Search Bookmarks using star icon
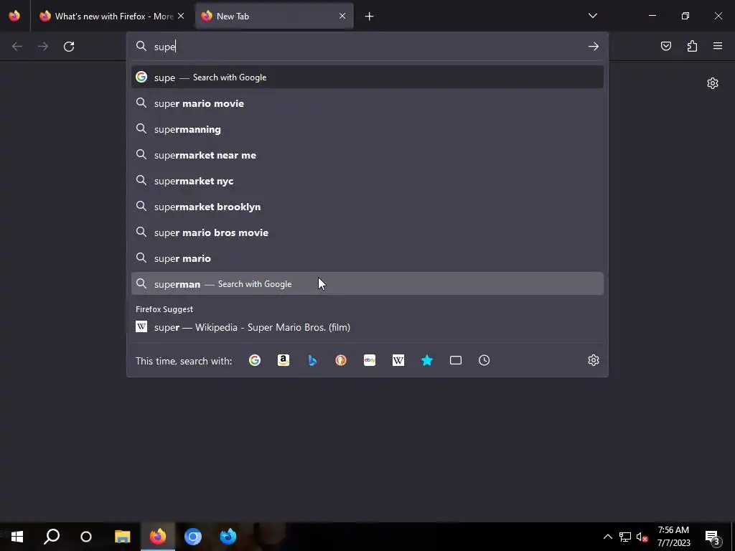 point(427,360)
